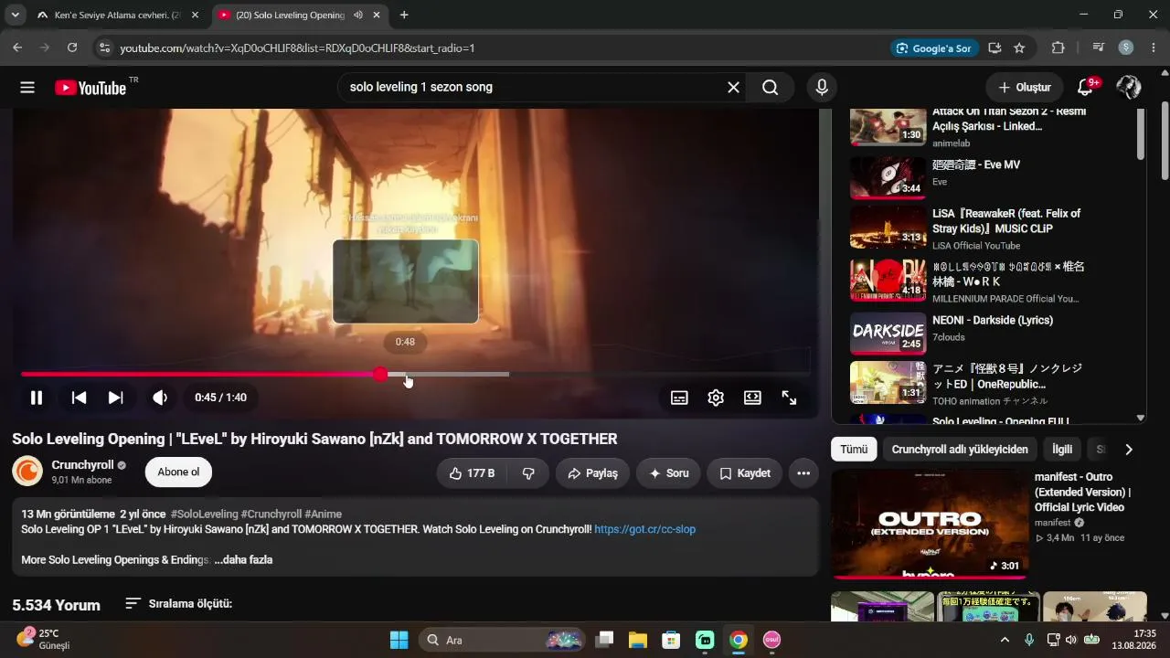Start voice search with the microphone
The width and height of the screenshot is (1170, 658).
[822, 88]
